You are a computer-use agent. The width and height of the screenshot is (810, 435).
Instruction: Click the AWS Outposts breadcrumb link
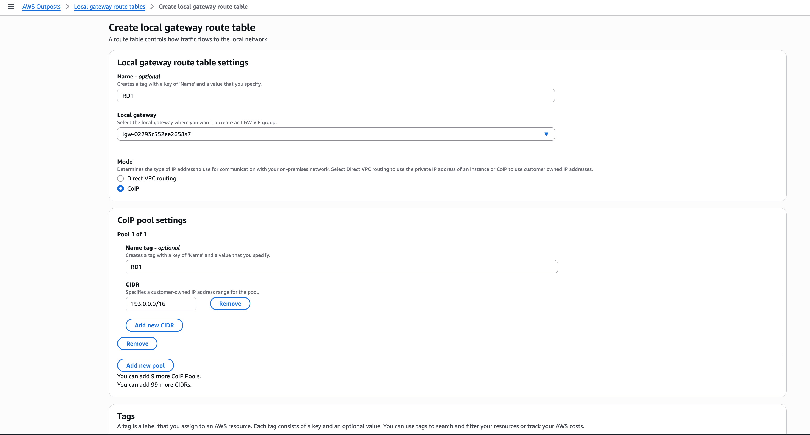[42, 7]
